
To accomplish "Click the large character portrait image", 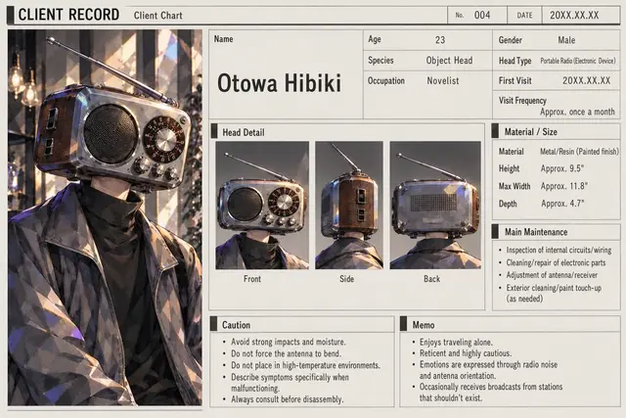I will [105, 217].
